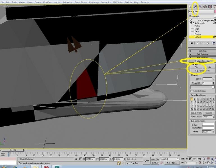Select the Arc Rotate tool
216x168 pixels.
(212, 163)
